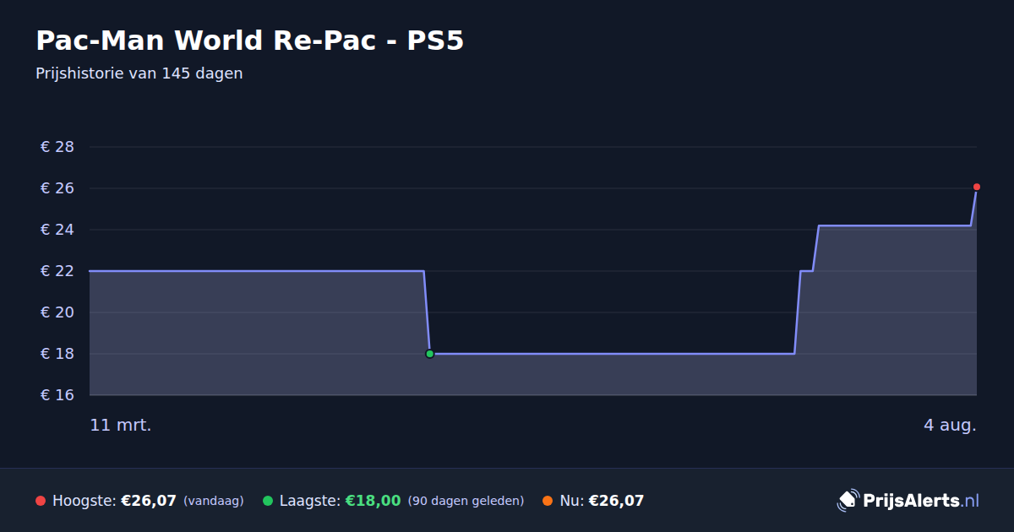Select the Nu €26,07 current price
This screenshot has width=1014, height=532.
click(616, 501)
